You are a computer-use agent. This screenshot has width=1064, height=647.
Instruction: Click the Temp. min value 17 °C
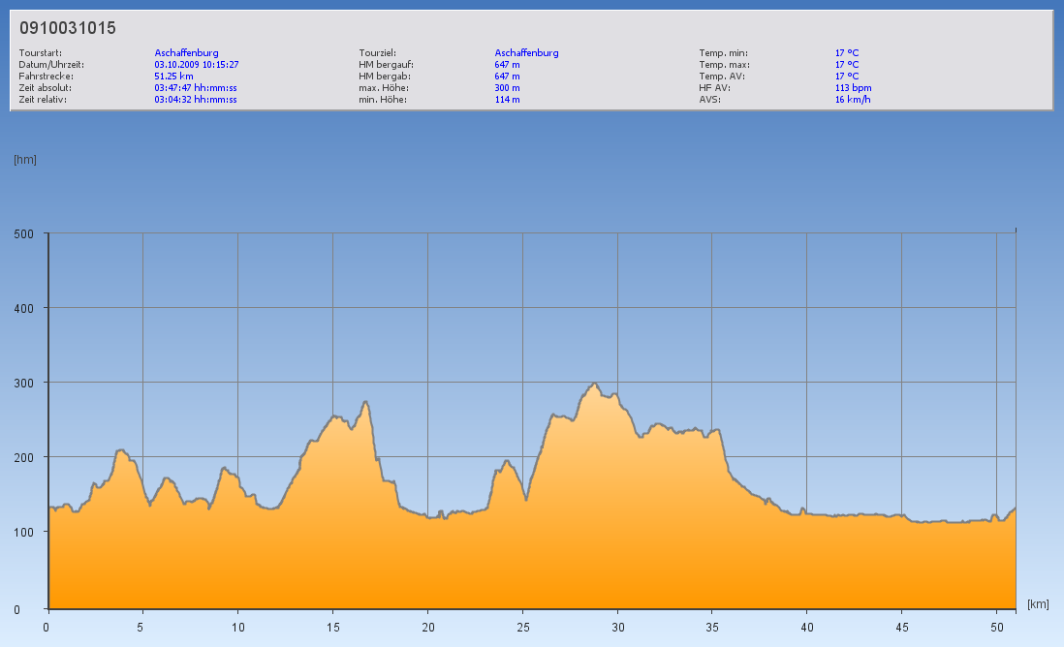coord(847,53)
